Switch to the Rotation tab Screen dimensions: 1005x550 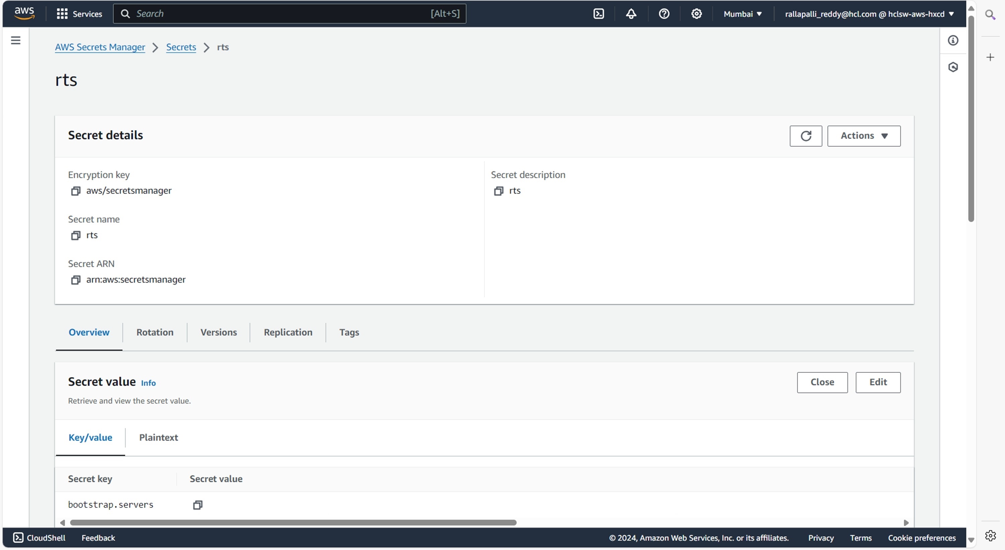click(155, 332)
